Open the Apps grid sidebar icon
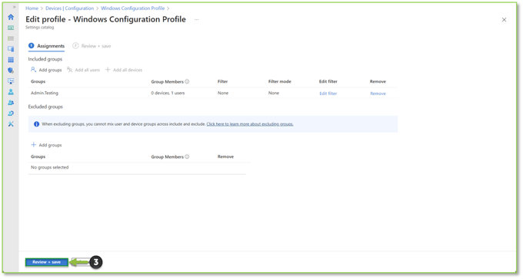The height and width of the screenshot is (279, 523). 11,60
